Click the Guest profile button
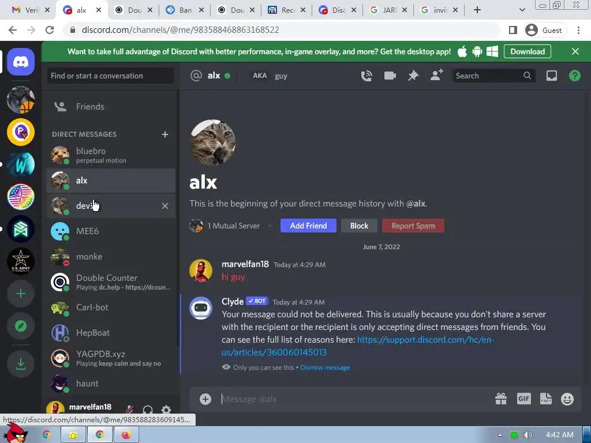Image resolution: width=591 pixels, height=443 pixels. 544,30
